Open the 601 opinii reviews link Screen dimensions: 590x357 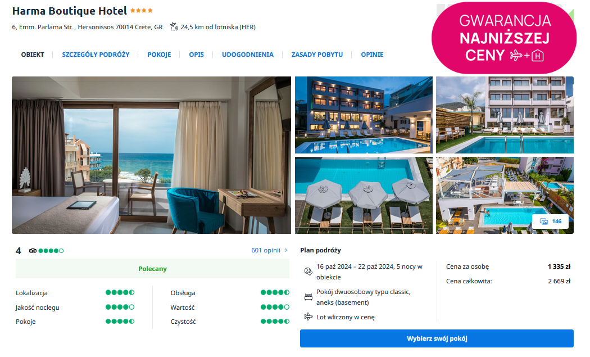(x=266, y=250)
